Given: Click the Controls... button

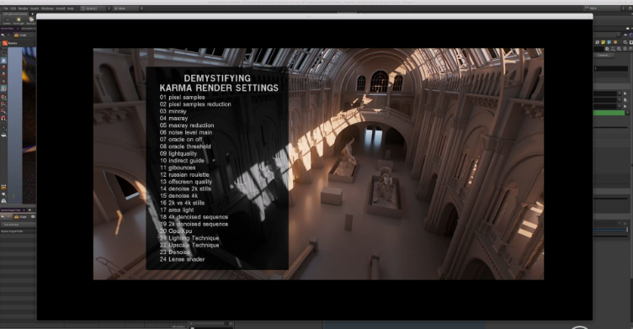Looking at the screenshot, I should point(604,56).
